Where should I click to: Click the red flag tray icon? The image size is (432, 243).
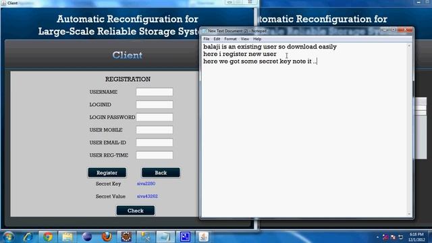pos(393,237)
